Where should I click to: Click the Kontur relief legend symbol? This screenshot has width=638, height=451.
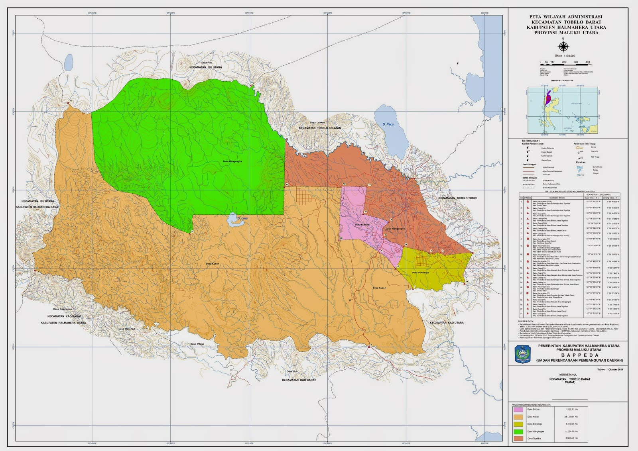click(579, 147)
